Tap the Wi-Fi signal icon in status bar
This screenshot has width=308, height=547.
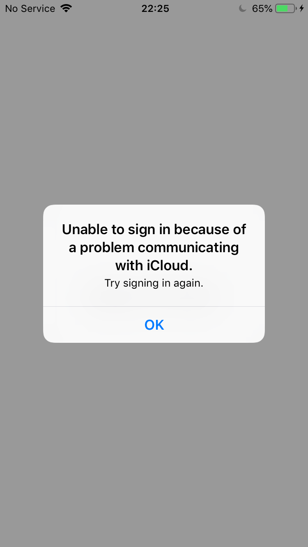[x=66, y=8]
